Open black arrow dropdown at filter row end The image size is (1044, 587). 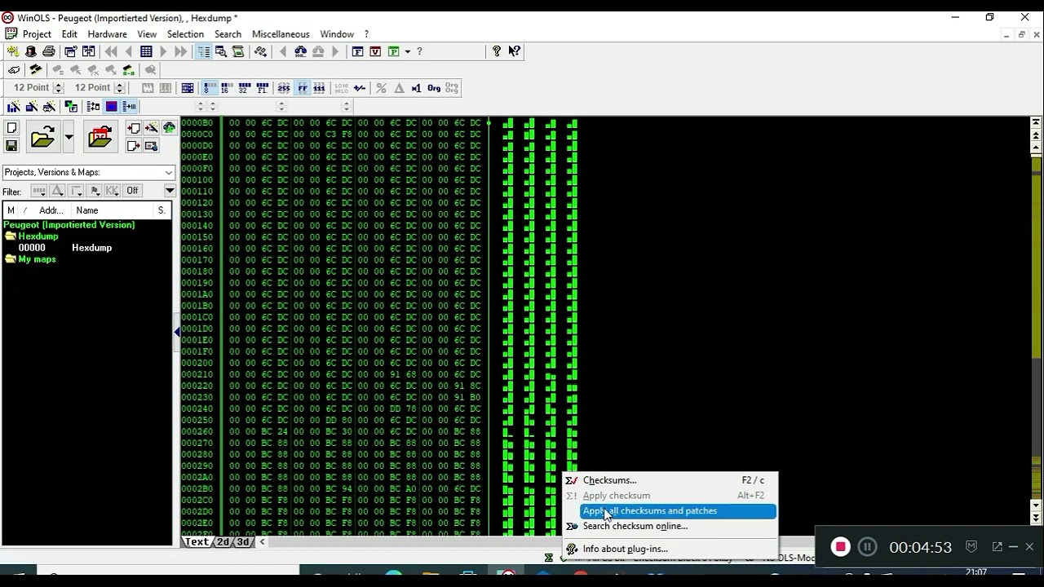pos(170,191)
